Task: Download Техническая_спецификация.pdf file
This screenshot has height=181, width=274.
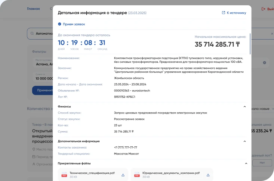Action: [x=123, y=175]
